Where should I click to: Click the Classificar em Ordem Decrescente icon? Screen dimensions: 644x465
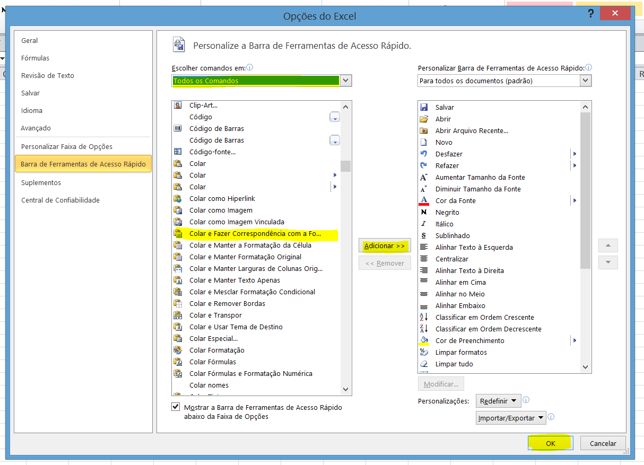pyautogui.click(x=424, y=329)
